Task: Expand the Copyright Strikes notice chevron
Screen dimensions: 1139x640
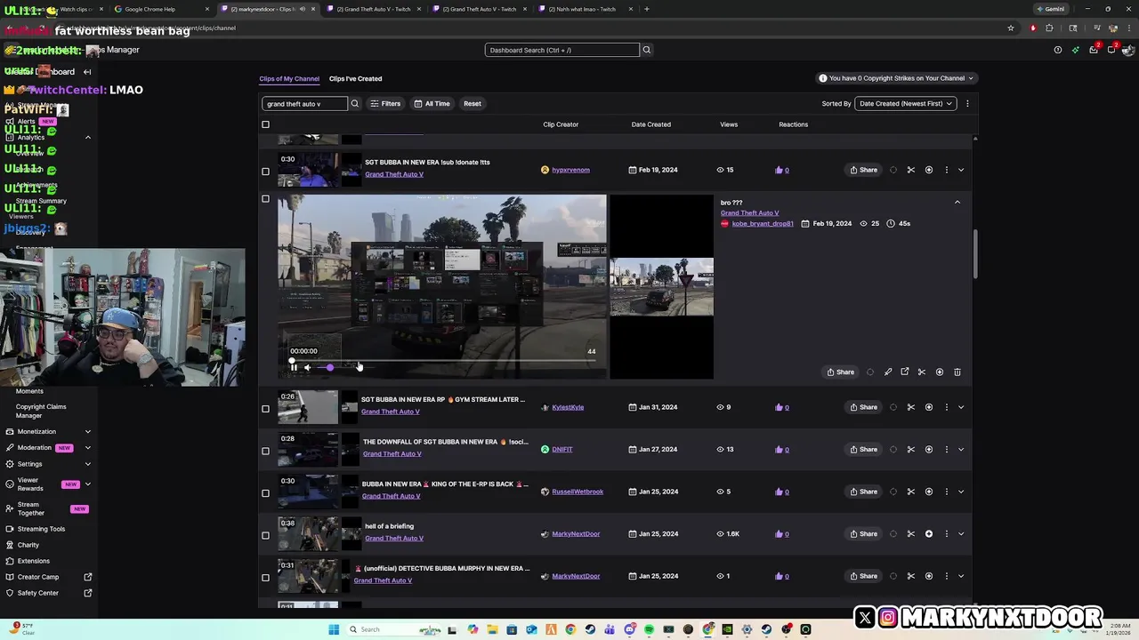Action: point(970,78)
